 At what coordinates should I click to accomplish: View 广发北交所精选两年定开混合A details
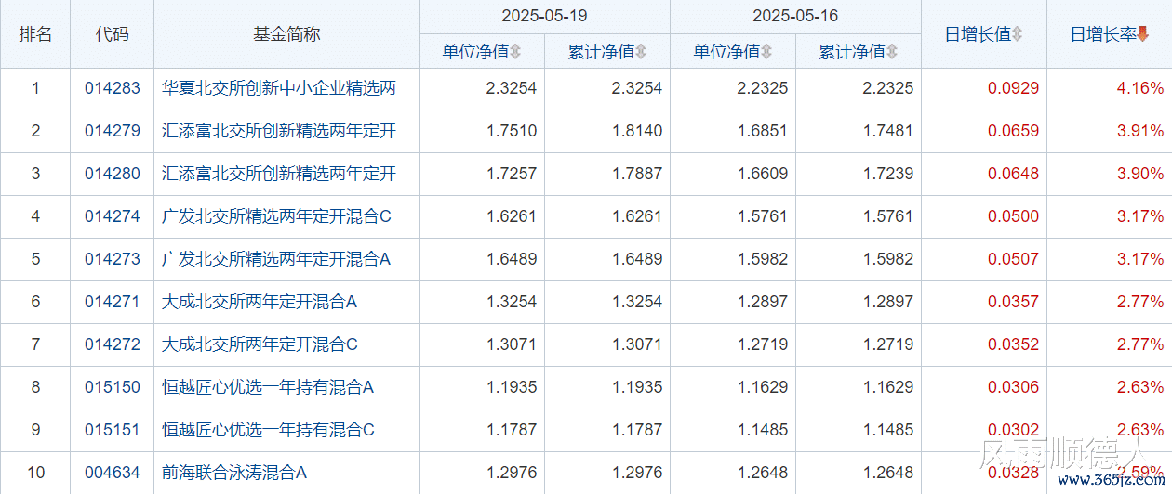tap(276, 259)
